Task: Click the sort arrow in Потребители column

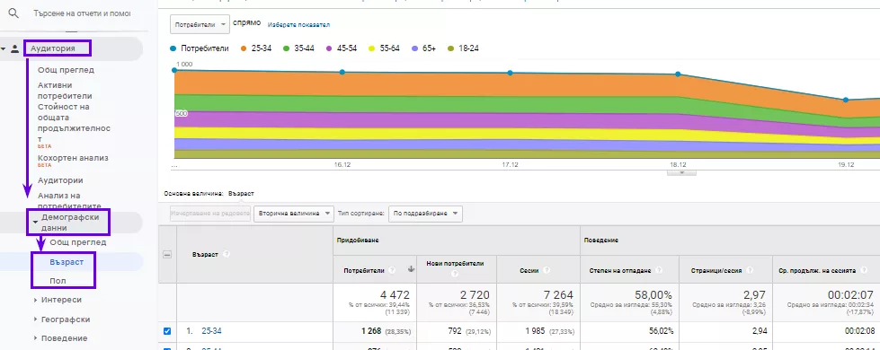Action: pos(411,270)
